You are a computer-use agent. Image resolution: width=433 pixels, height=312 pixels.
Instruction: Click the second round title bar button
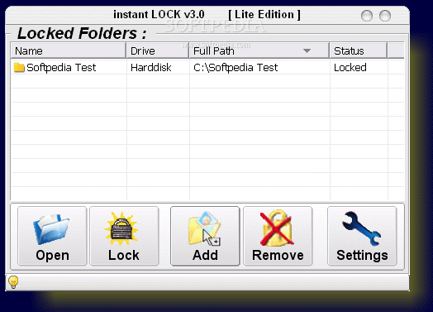(385, 16)
